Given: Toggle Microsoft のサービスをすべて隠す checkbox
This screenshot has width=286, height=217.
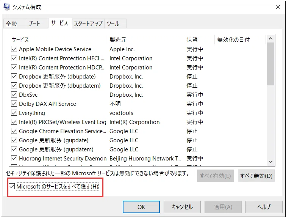Looking at the screenshot, I should (12, 187).
